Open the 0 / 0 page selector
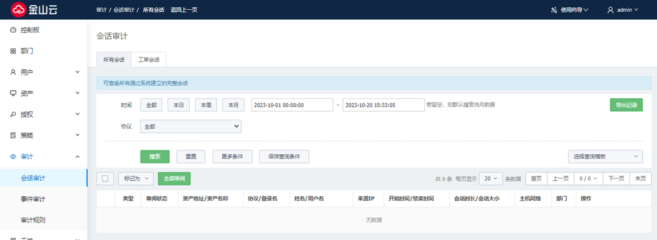This screenshot has height=240, width=657. click(588, 179)
